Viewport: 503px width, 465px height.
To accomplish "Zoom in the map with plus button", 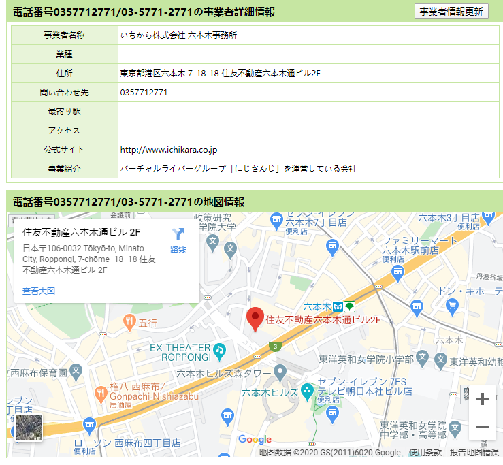I will click(482, 399).
